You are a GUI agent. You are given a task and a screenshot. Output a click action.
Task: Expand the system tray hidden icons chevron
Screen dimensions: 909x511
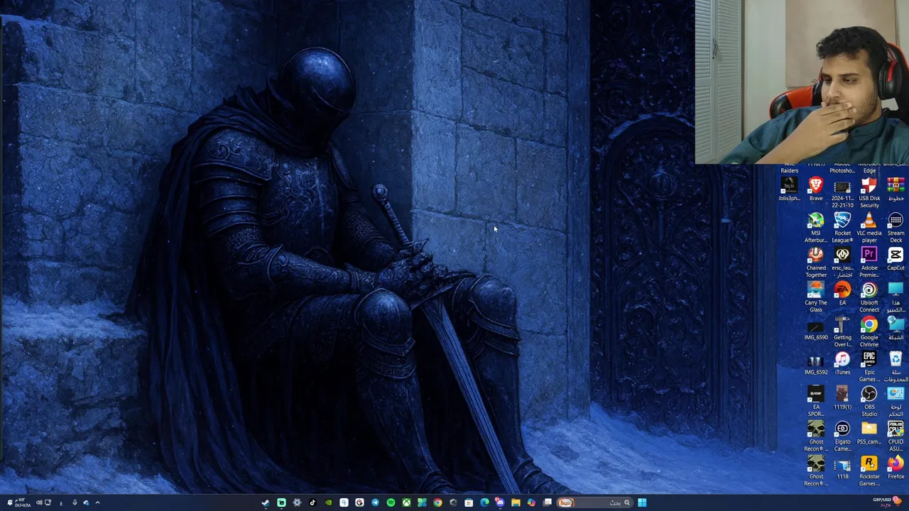click(x=97, y=502)
